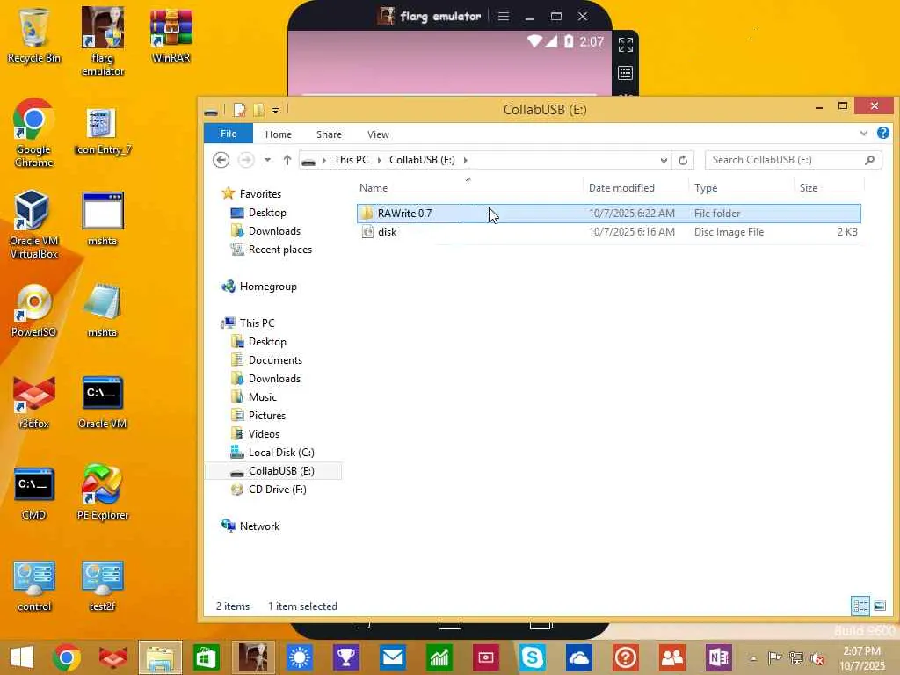Image resolution: width=900 pixels, height=675 pixels.
Task: Open Customize Quick Access Toolbar dropdown
Action: click(x=275, y=110)
